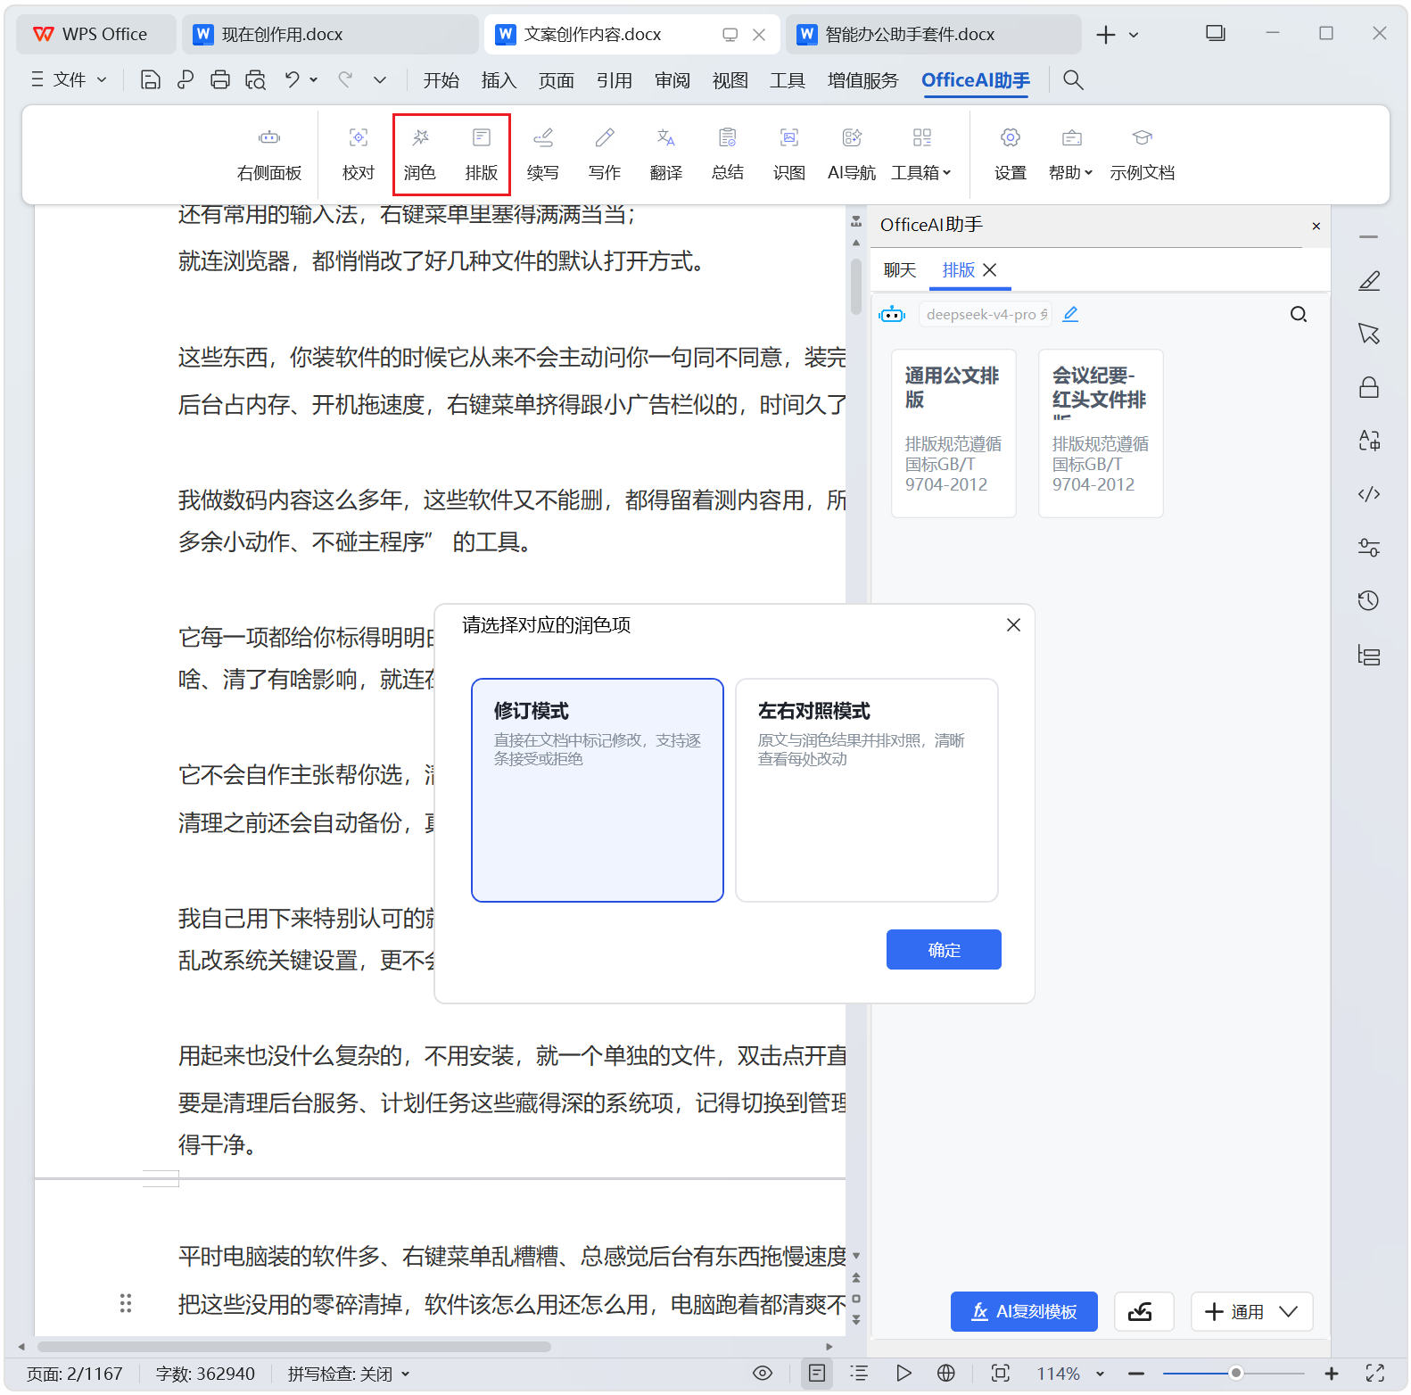
Task: Open the 右侧面板 side panel tool
Action: click(x=269, y=154)
